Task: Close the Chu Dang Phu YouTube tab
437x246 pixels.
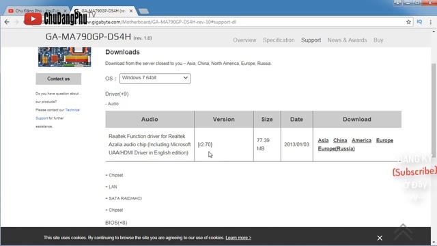Action: pyautogui.click(x=66, y=11)
